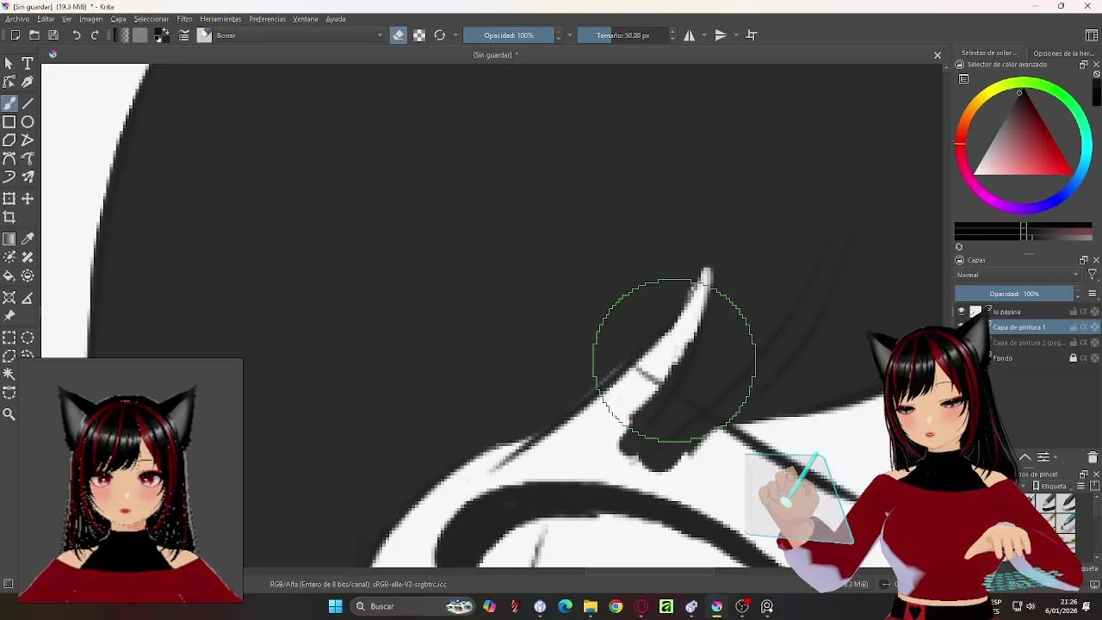Screen dimensions: 1102x620
Task: Toggle horizontal mirror tool
Action: [x=689, y=35]
